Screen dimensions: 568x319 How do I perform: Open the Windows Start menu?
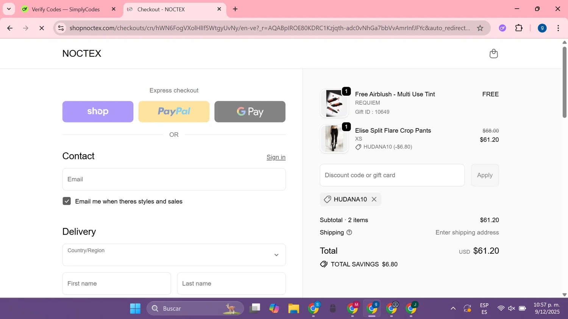pyautogui.click(x=135, y=308)
